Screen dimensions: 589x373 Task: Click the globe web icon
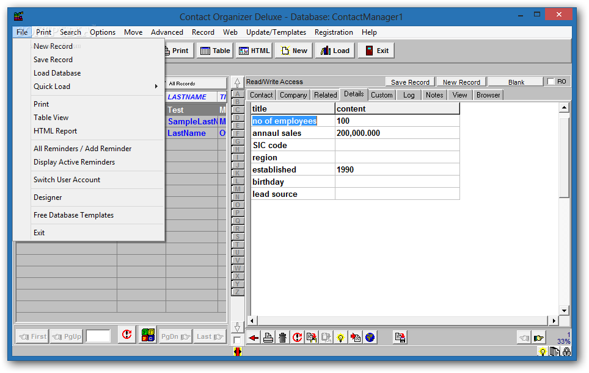(370, 338)
